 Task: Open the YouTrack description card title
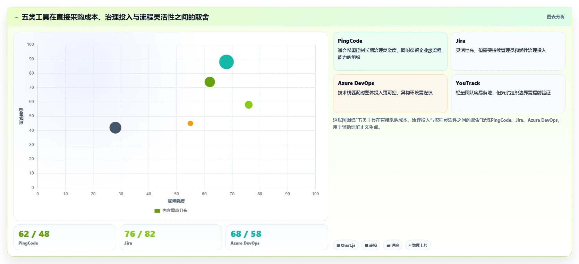(468, 83)
